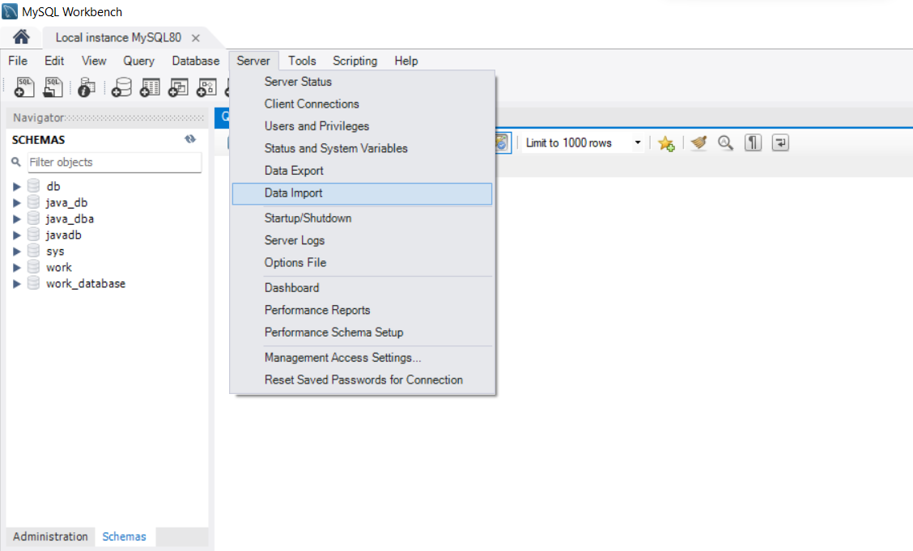This screenshot has height=551, width=913.
Task: Select the java_dba schema name
Action: click(x=70, y=218)
